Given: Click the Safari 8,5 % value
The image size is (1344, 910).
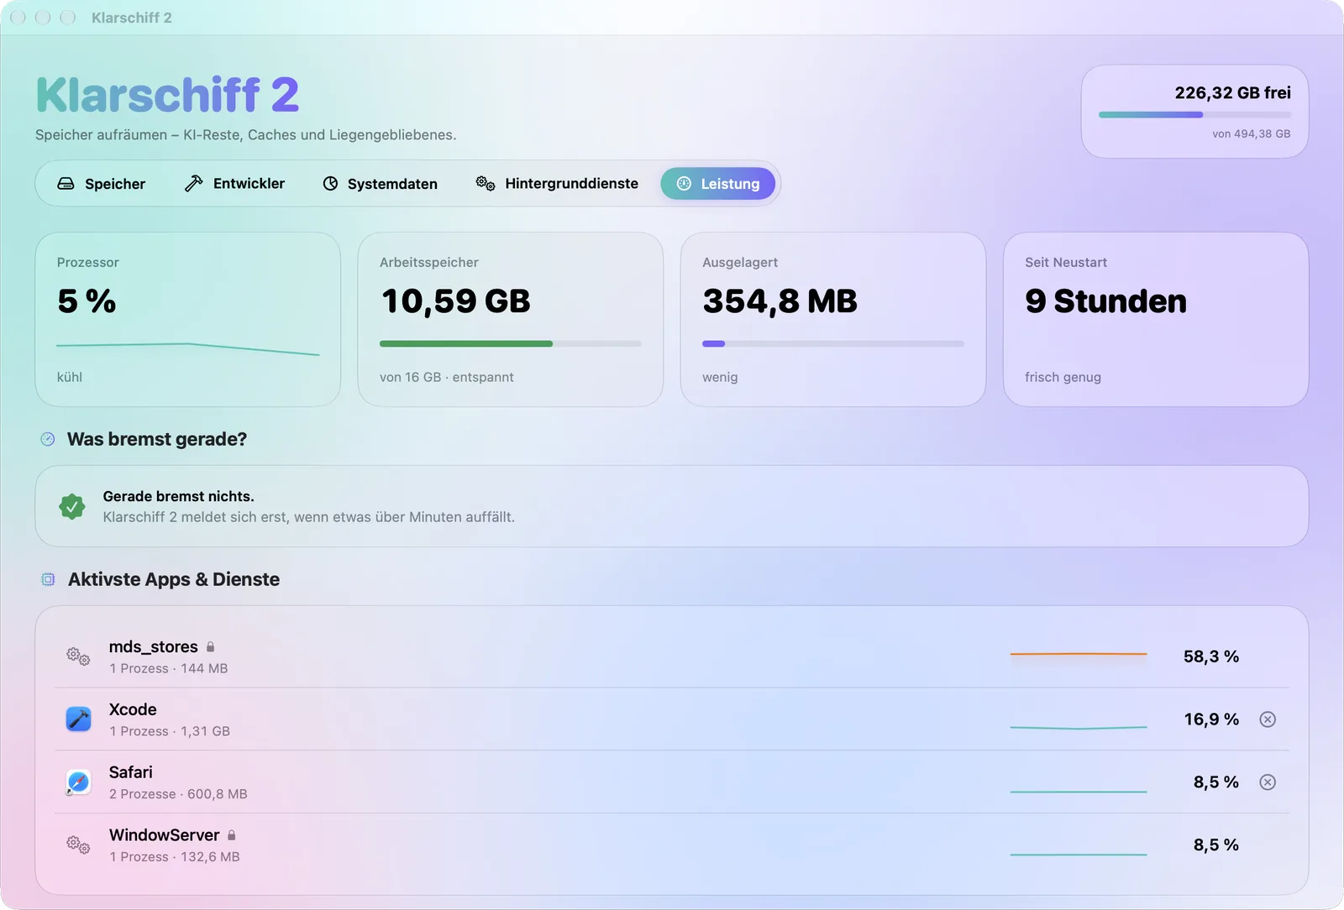Looking at the screenshot, I should coord(1216,782).
